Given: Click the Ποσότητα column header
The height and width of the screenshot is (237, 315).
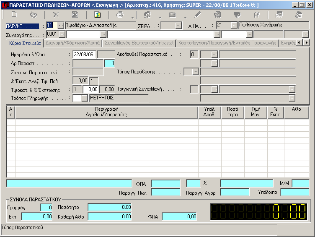Looking at the screenshot, I should click(232, 112).
